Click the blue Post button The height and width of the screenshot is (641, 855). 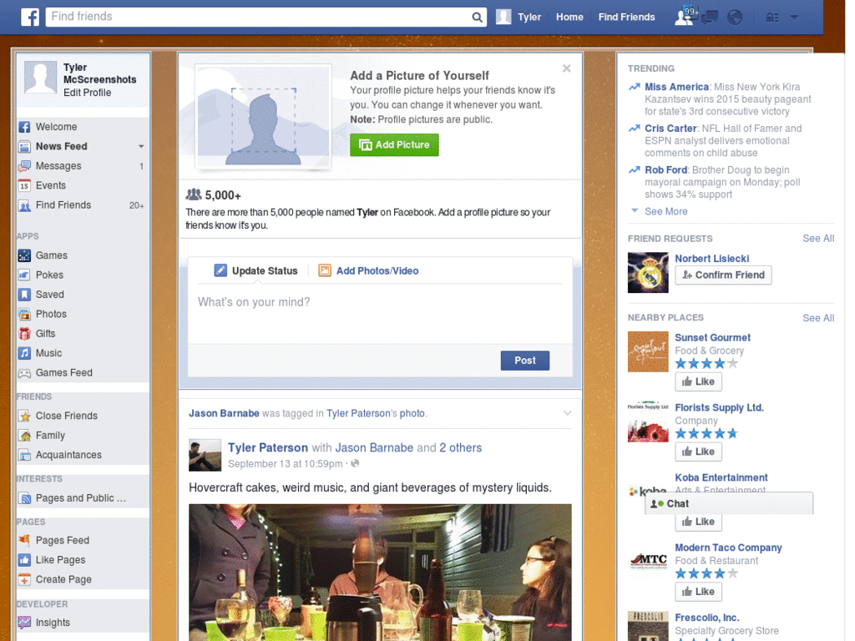click(x=524, y=361)
